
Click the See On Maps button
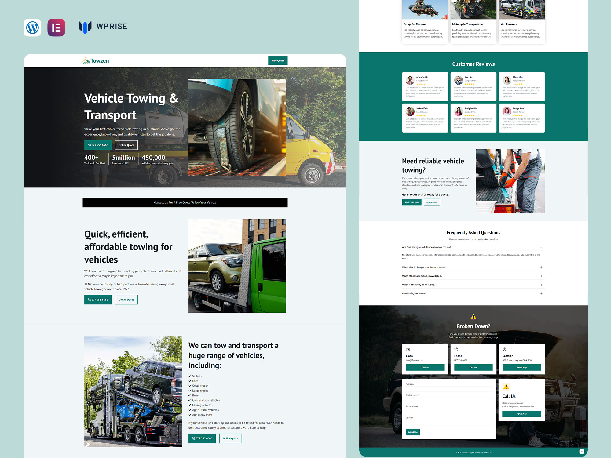pyautogui.click(x=522, y=367)
